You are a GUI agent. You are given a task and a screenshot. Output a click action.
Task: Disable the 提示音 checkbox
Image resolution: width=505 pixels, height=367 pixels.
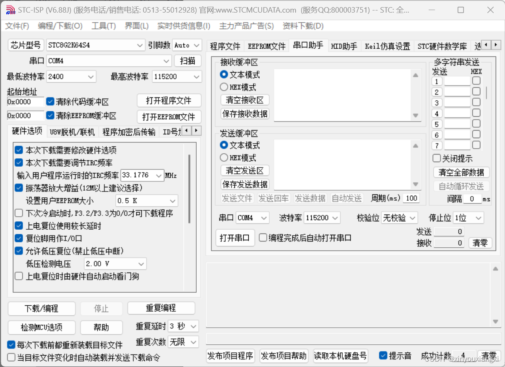(x=383, y=355)
